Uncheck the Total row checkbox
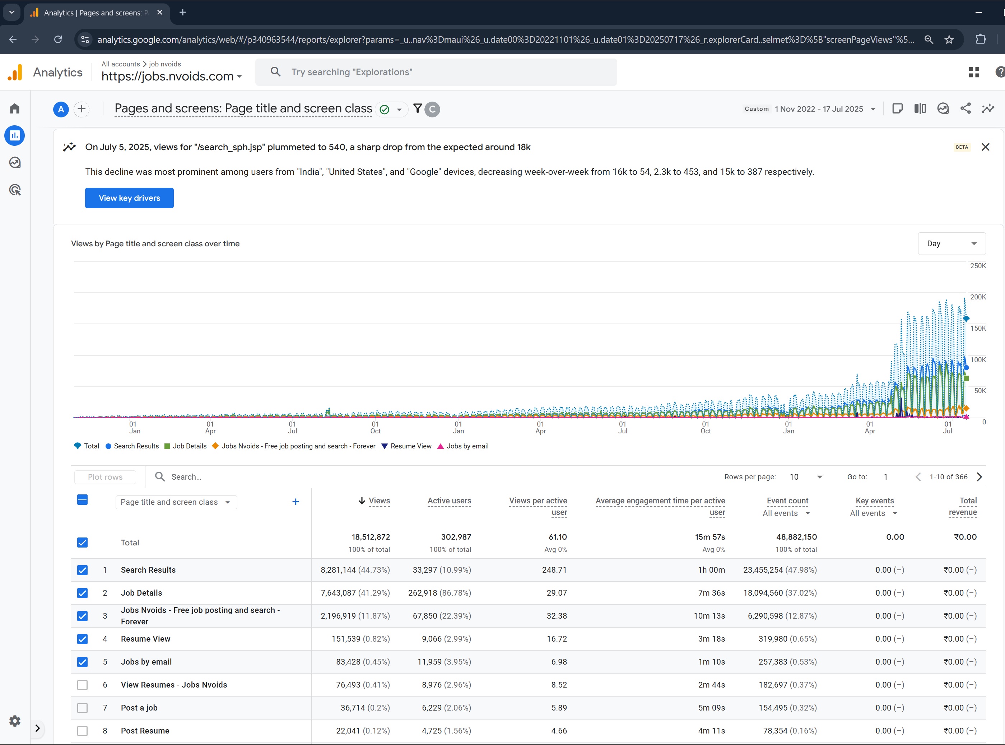 (82, 543)
